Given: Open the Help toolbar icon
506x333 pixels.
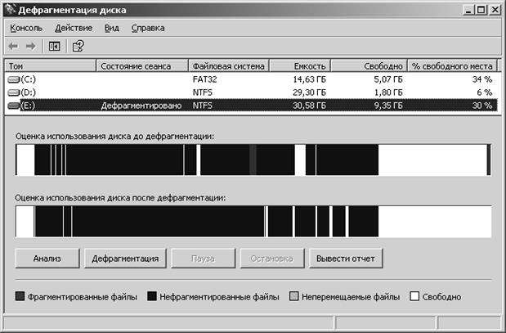Looking at the screenshot, I should [x=78, y=46].
